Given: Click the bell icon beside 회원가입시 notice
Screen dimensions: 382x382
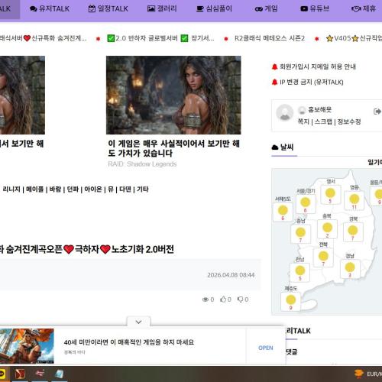Looking at the screenshot, I should (x=274, y=66).
